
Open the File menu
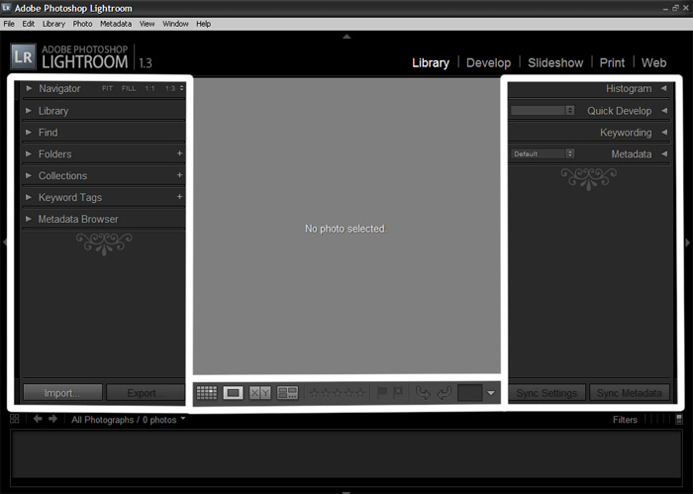[9, 24]
